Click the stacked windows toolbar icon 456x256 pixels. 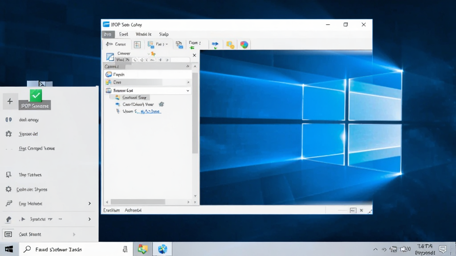[151, 44]
